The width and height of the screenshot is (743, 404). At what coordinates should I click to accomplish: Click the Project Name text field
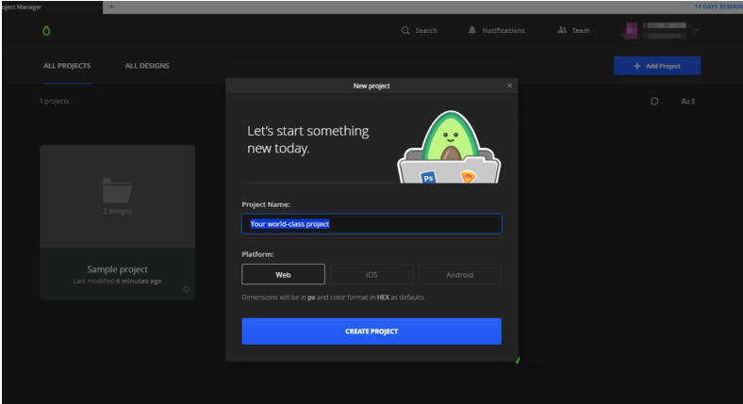click(371, 224)
